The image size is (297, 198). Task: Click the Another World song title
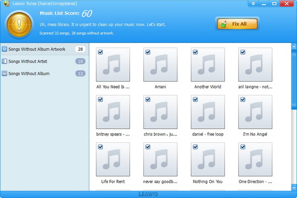tap(207, 87)
